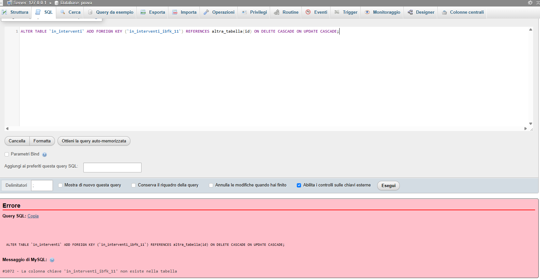Click the settings gear icon at top right

coord(530,3)
